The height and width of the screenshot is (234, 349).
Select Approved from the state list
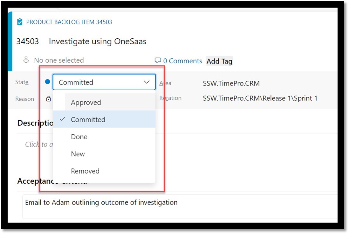tap(86, 102)
